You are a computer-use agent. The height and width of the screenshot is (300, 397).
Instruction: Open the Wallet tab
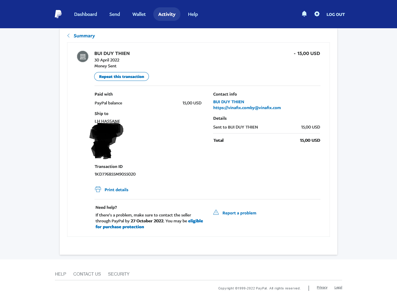pyautogui.click(x=139, y=14)
